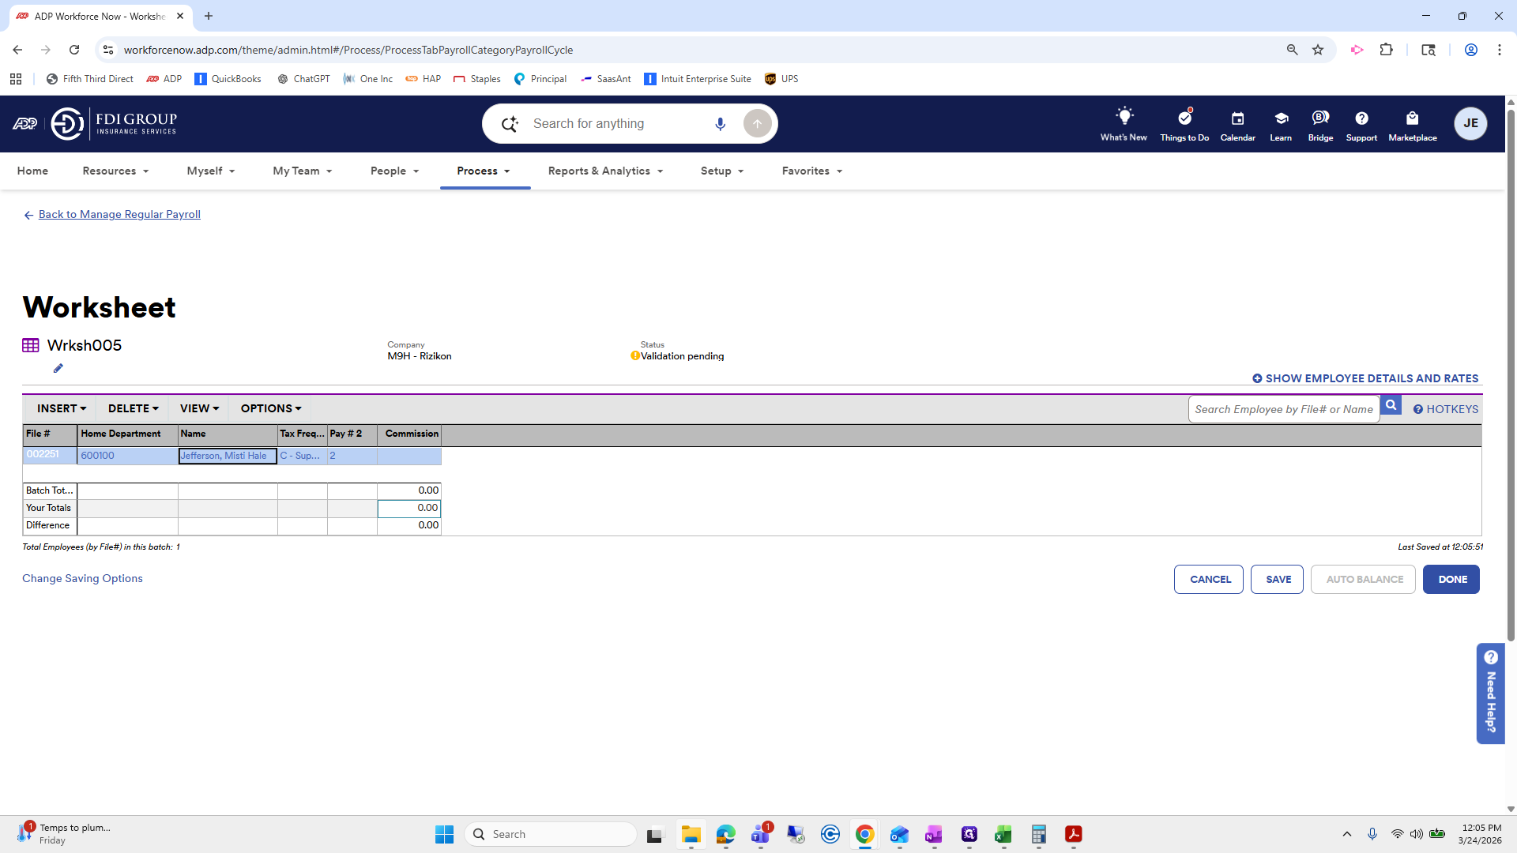This screenshot has width=1517, height=853.
Task: Click the voice search microphone icon
Action: click(x=720, y=124)
